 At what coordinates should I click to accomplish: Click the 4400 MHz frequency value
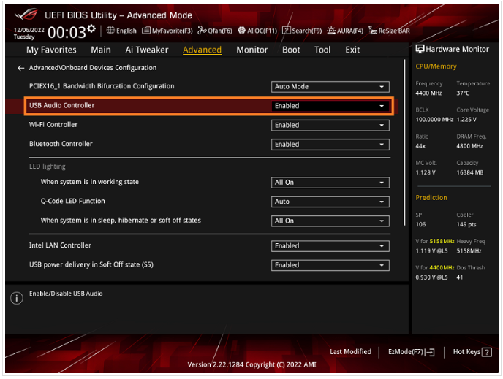click(428, 93)
